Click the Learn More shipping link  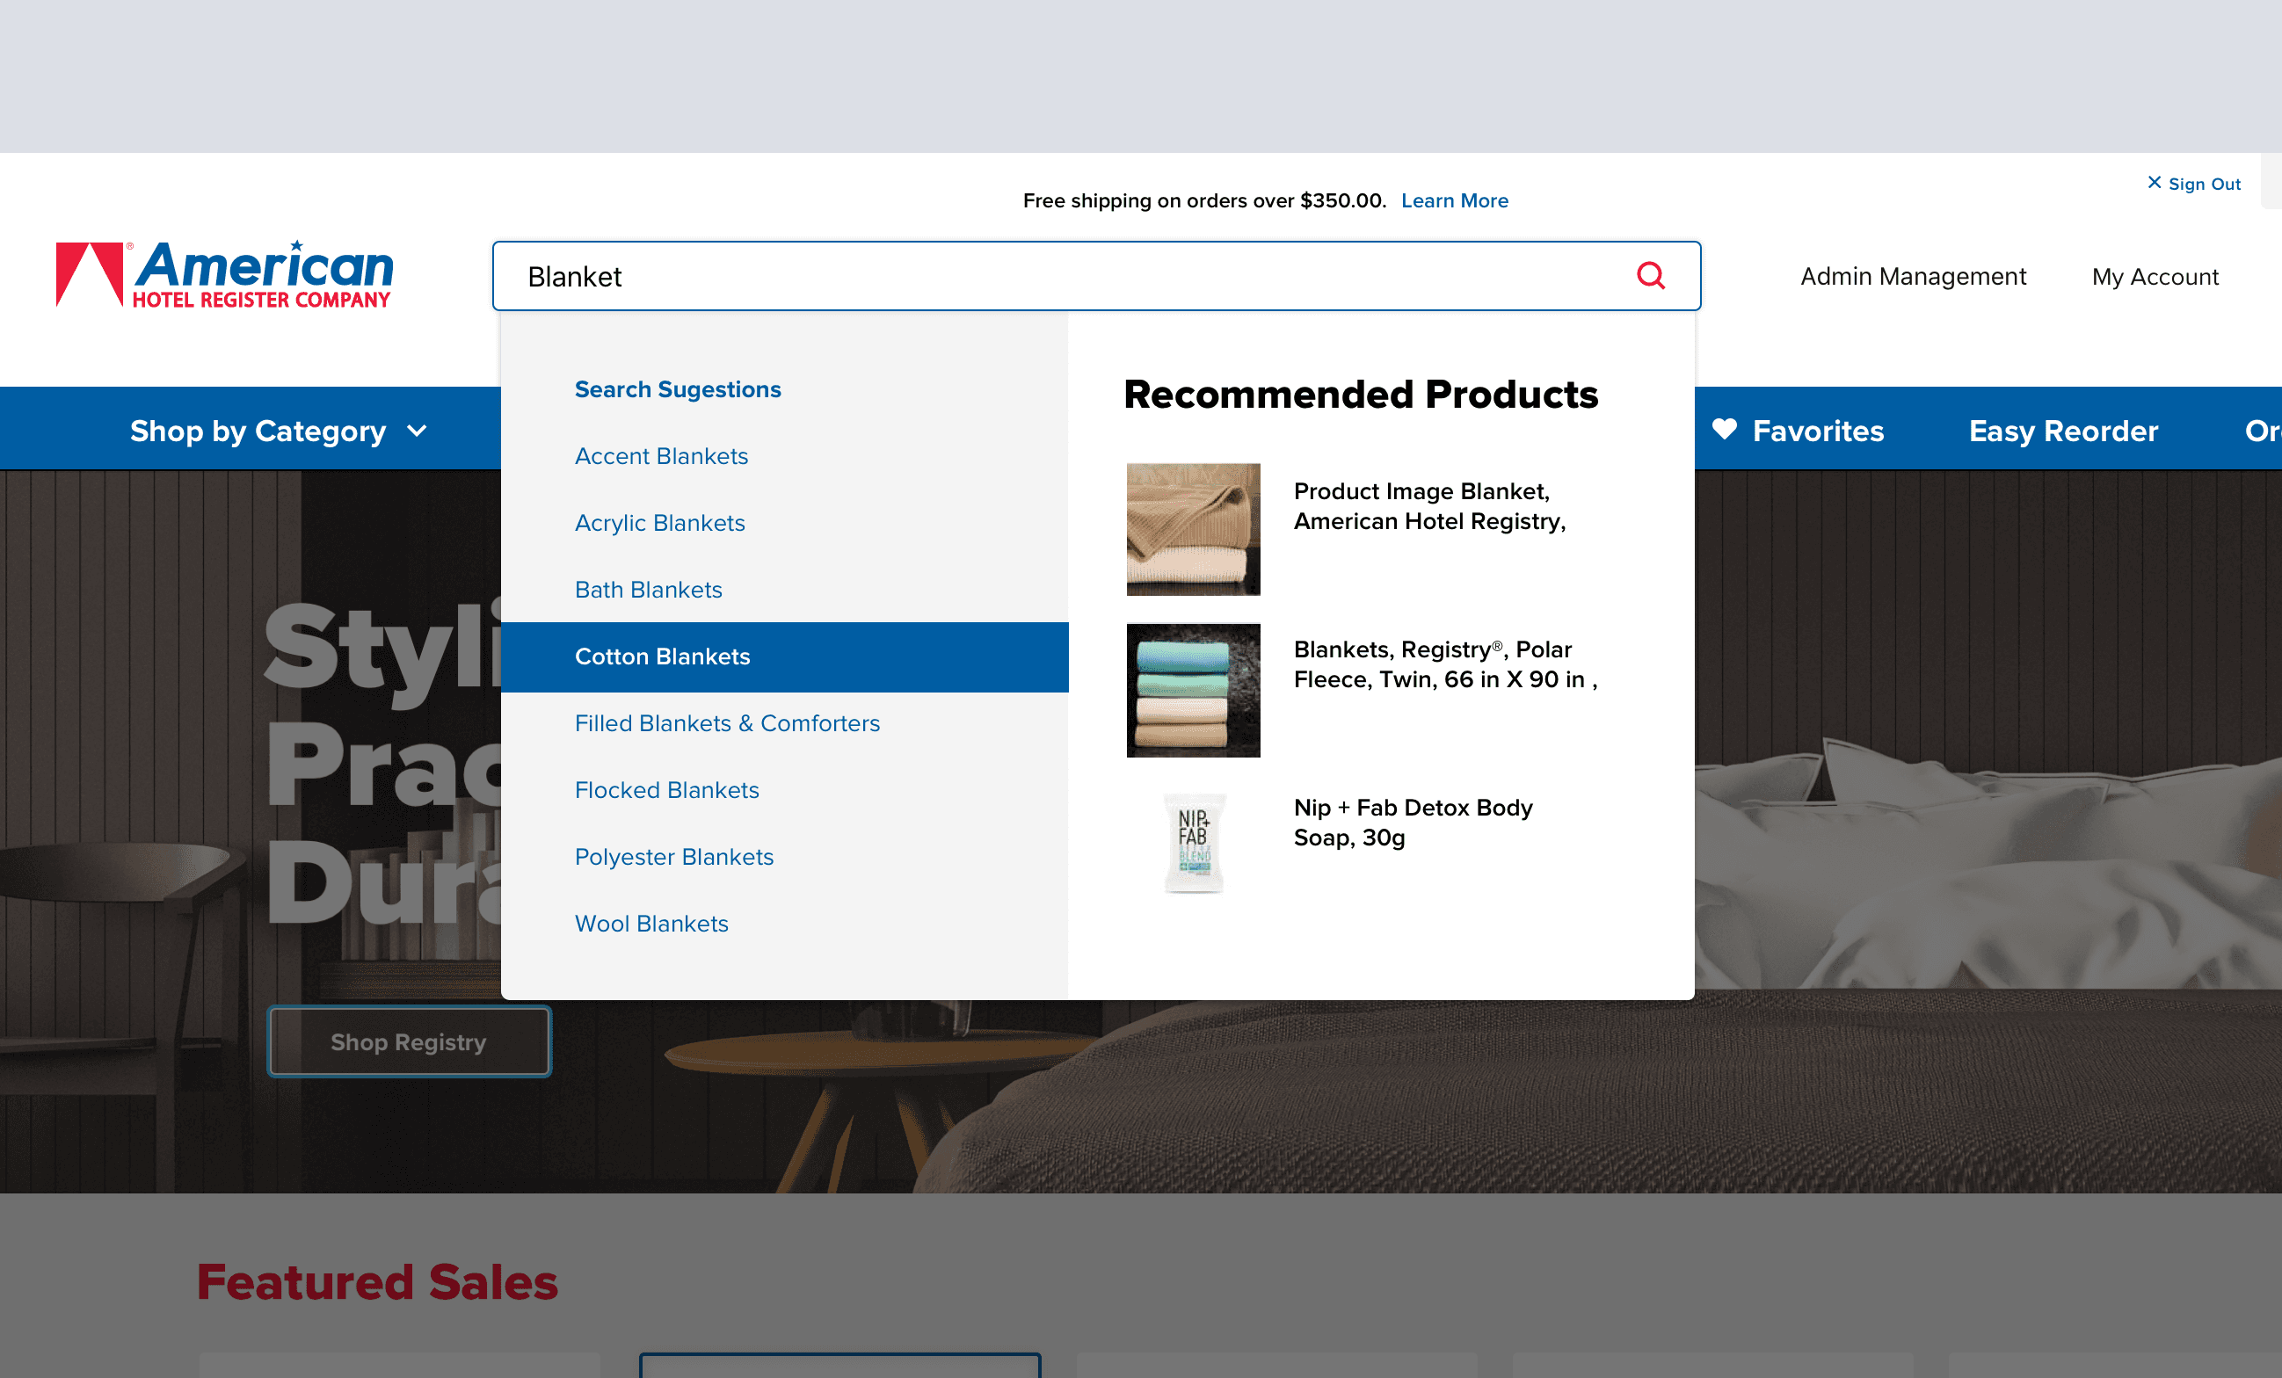pyautogui.click(x=1454, y=200)
